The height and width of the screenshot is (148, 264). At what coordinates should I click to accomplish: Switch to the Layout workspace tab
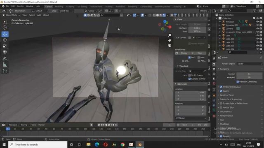click(49, 7)
